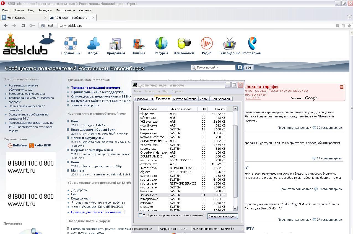Open the Программы icon
Screen dimensions: 353x234
click(x=116, y=44)
